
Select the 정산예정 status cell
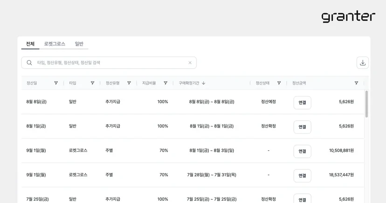click(x=269, y=102)
